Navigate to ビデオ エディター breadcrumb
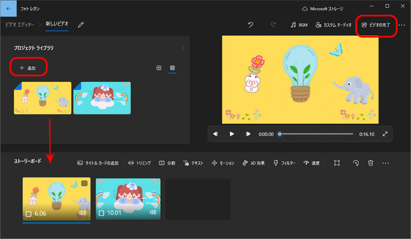 [x=19, y=25]
